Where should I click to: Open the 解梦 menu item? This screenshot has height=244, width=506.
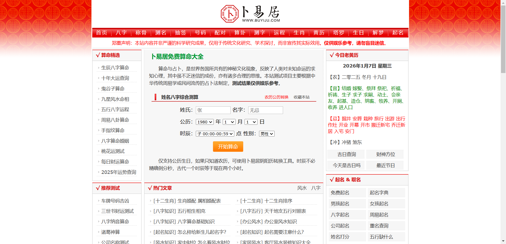click(x=378, y=33)
